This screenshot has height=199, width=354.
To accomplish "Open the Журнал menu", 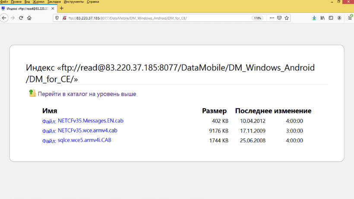I will [38, 2].
